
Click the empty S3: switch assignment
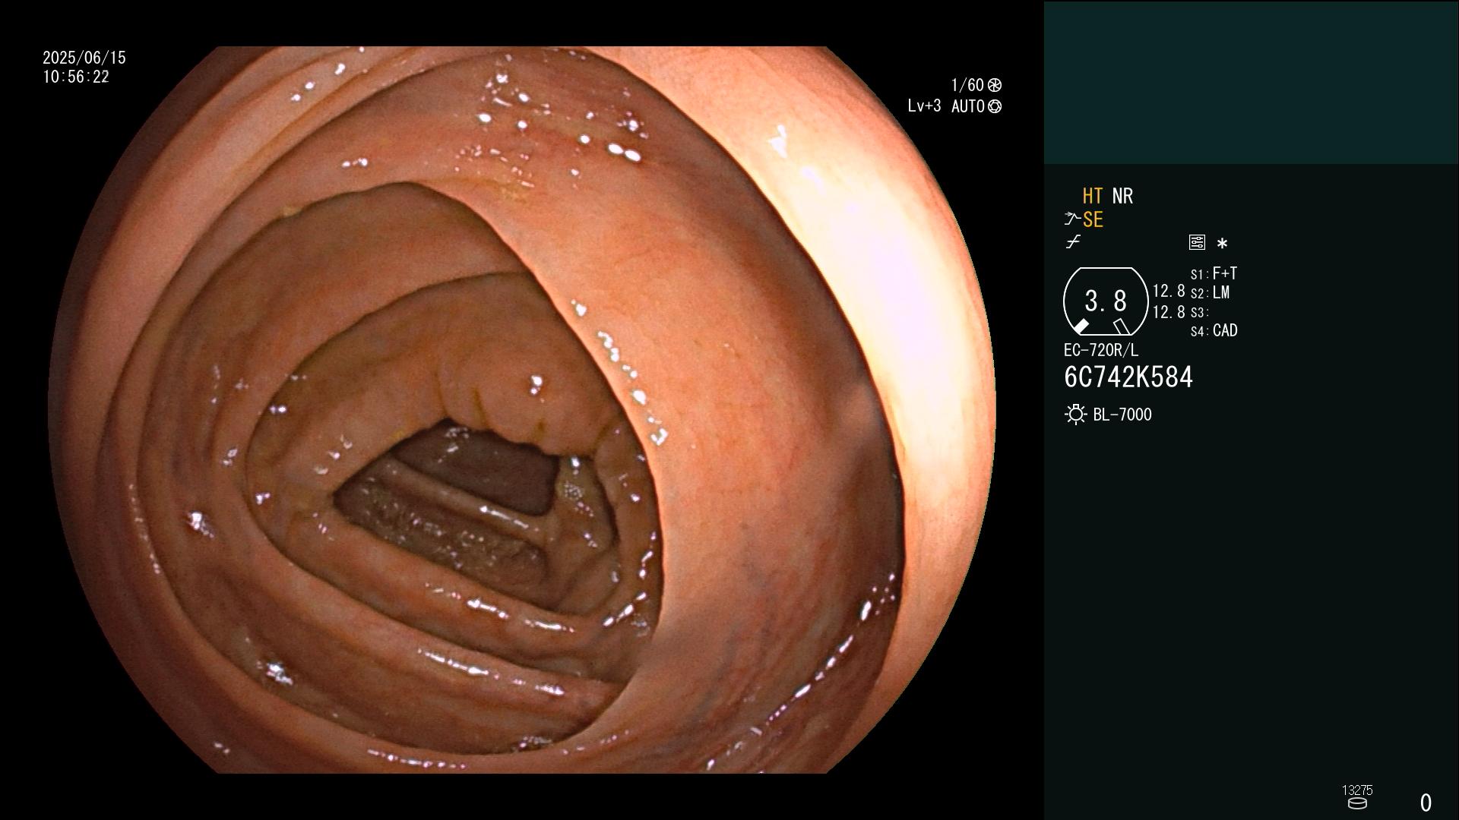pyautogui.click(x=1200, y=313)
